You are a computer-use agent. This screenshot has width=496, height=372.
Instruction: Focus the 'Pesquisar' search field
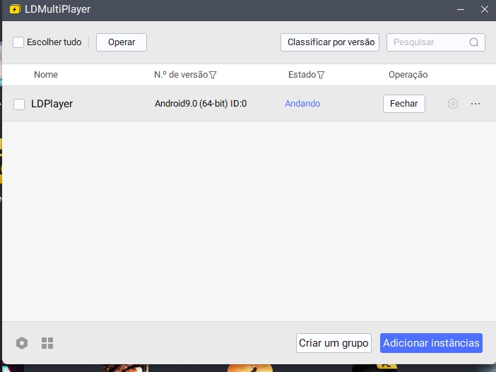click(427, 42)
